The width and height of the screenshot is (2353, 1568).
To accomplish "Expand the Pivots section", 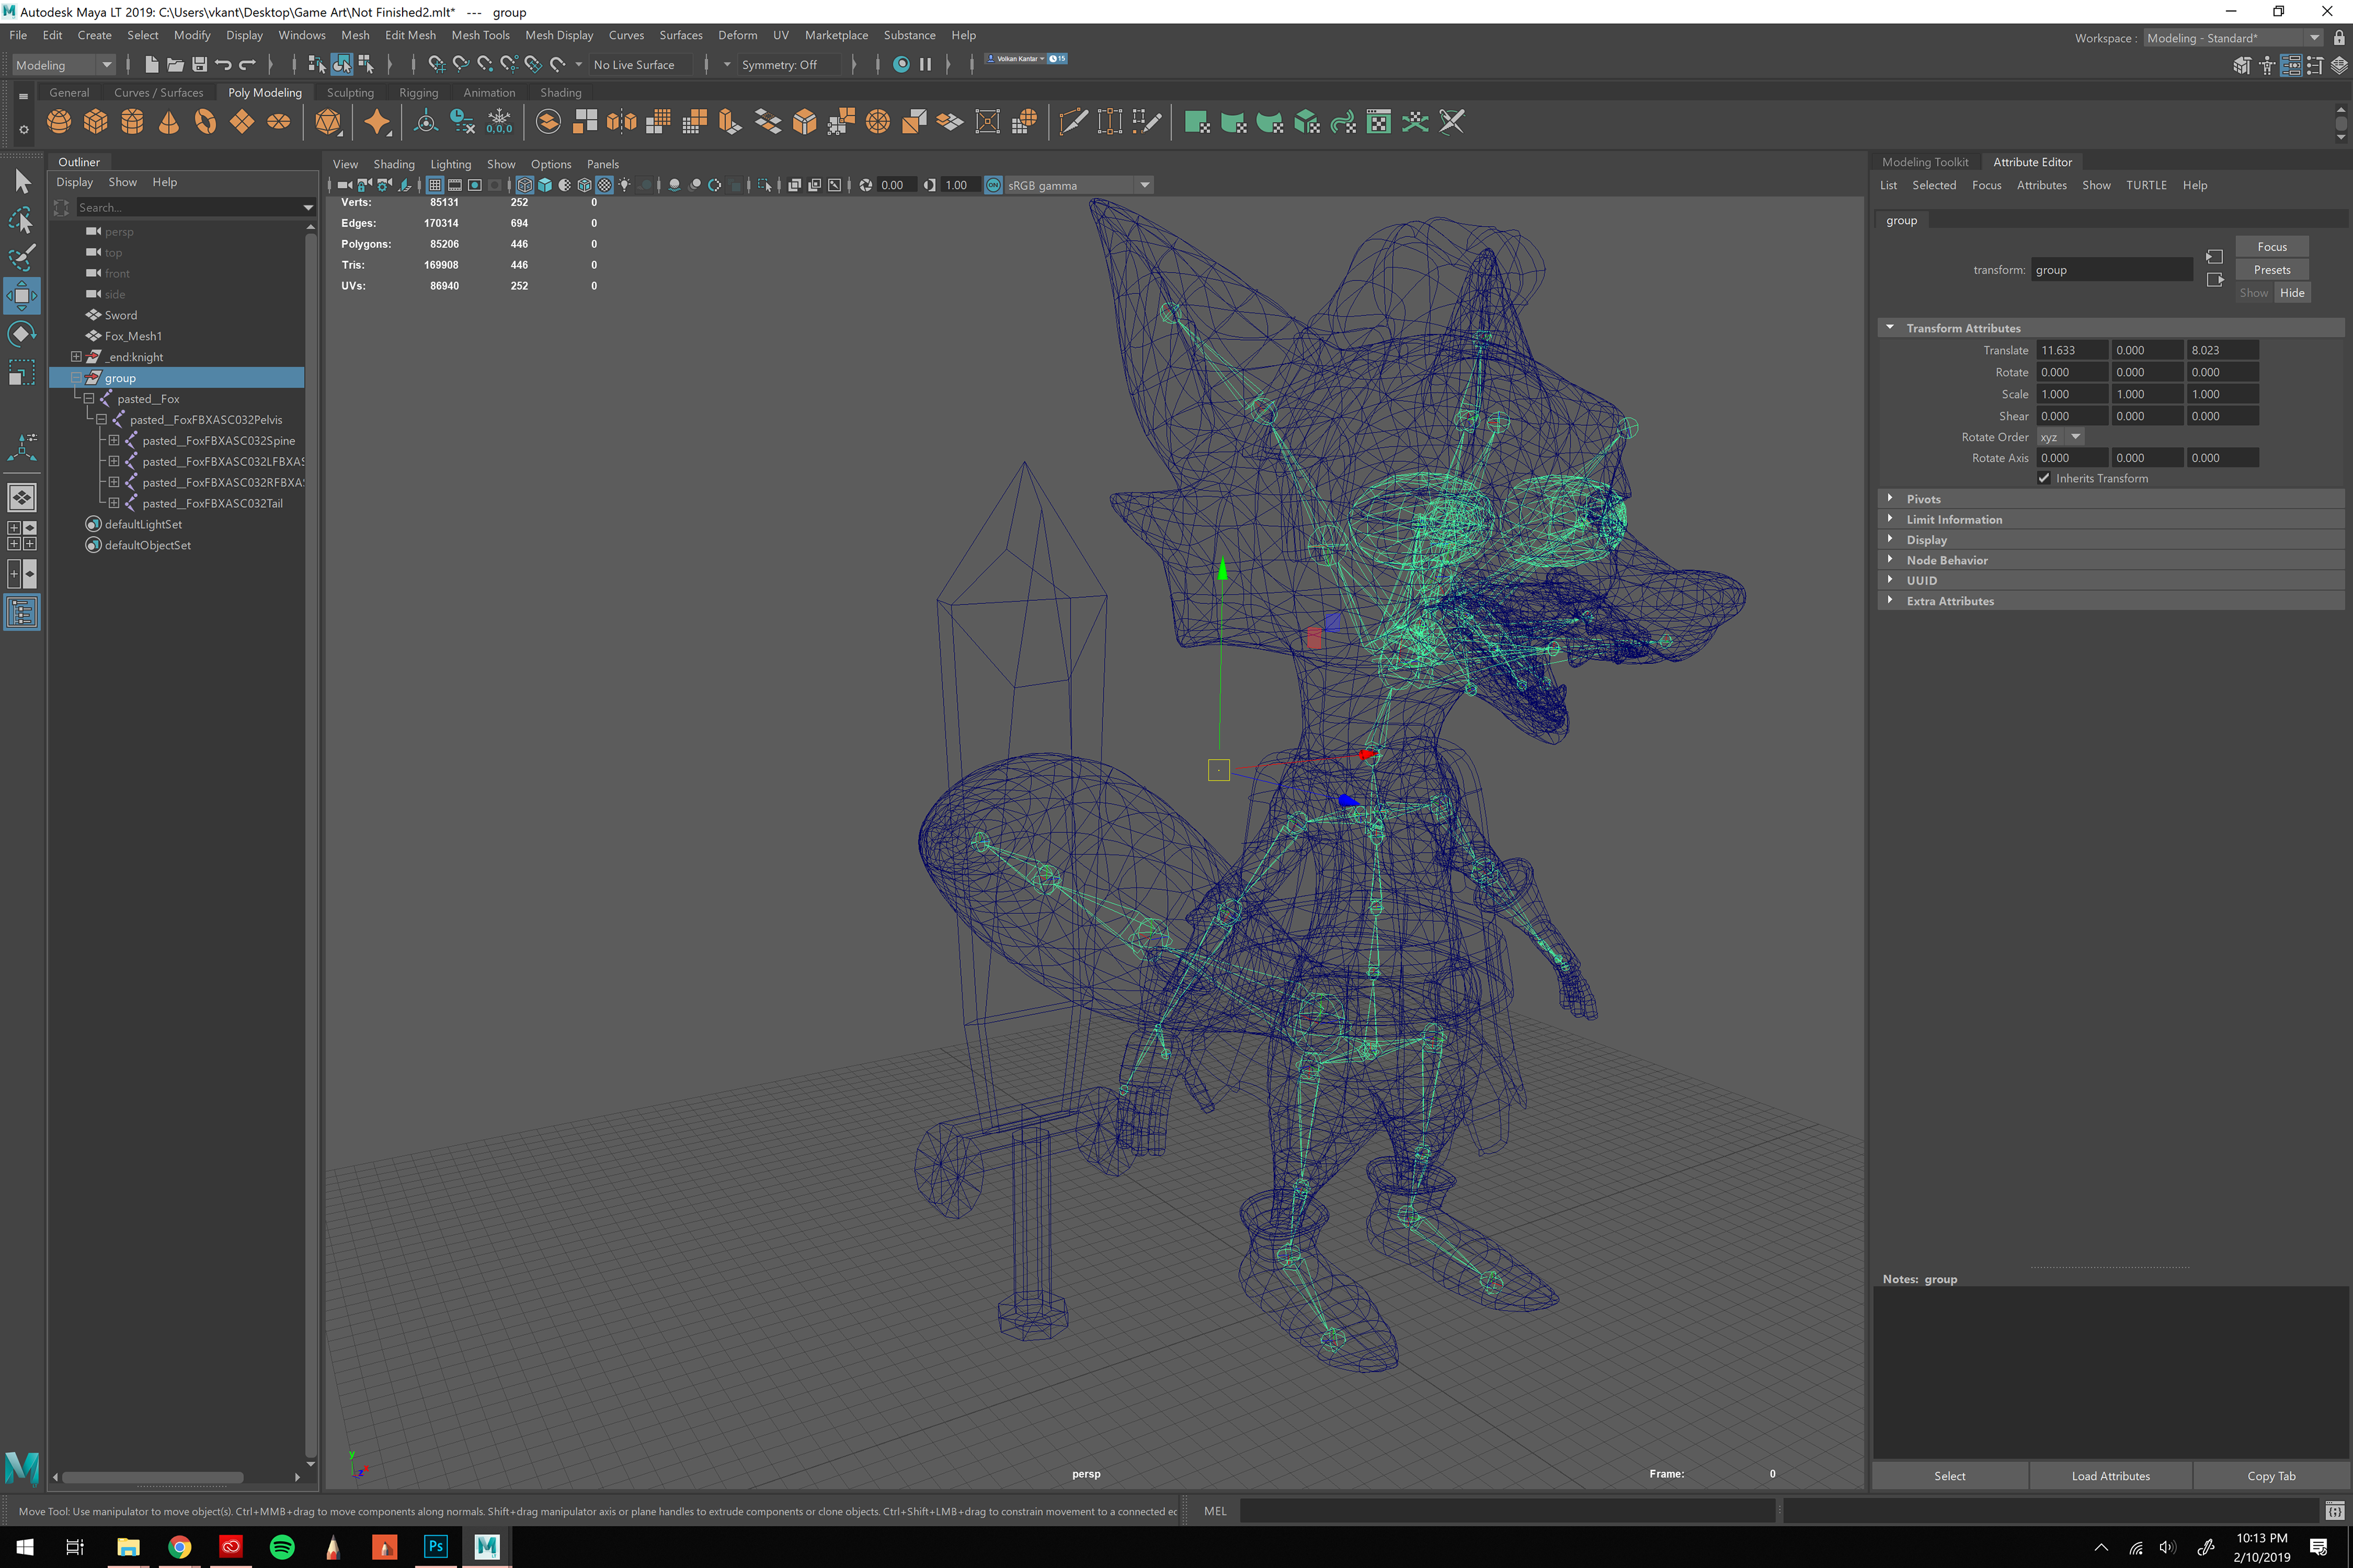I will 1890,498.
